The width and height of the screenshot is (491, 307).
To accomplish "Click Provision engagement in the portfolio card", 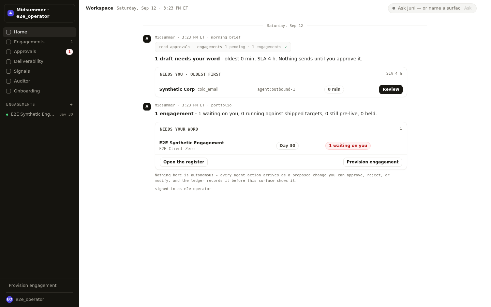I will pyautogui.click(x=373, y=162).
